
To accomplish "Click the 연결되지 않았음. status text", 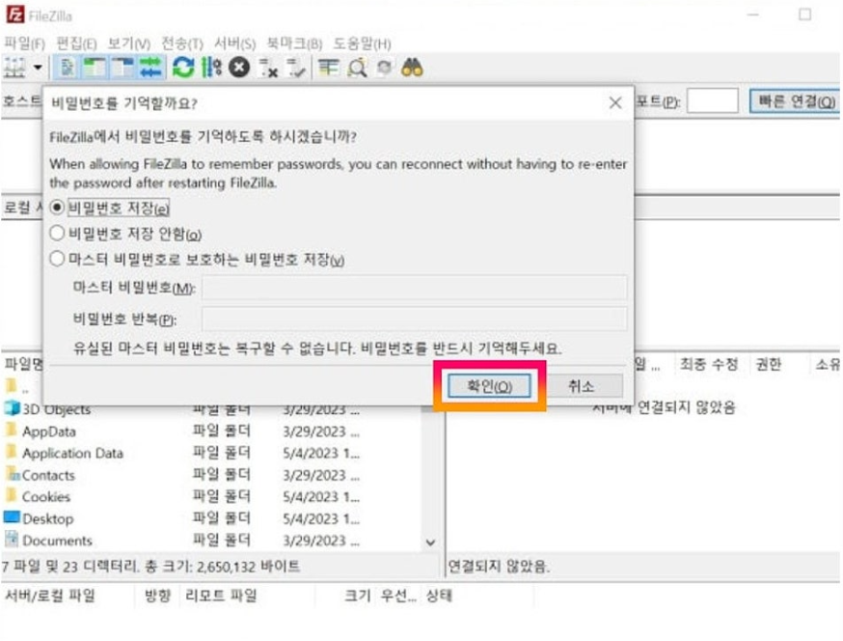I will (x=499, y=566).
